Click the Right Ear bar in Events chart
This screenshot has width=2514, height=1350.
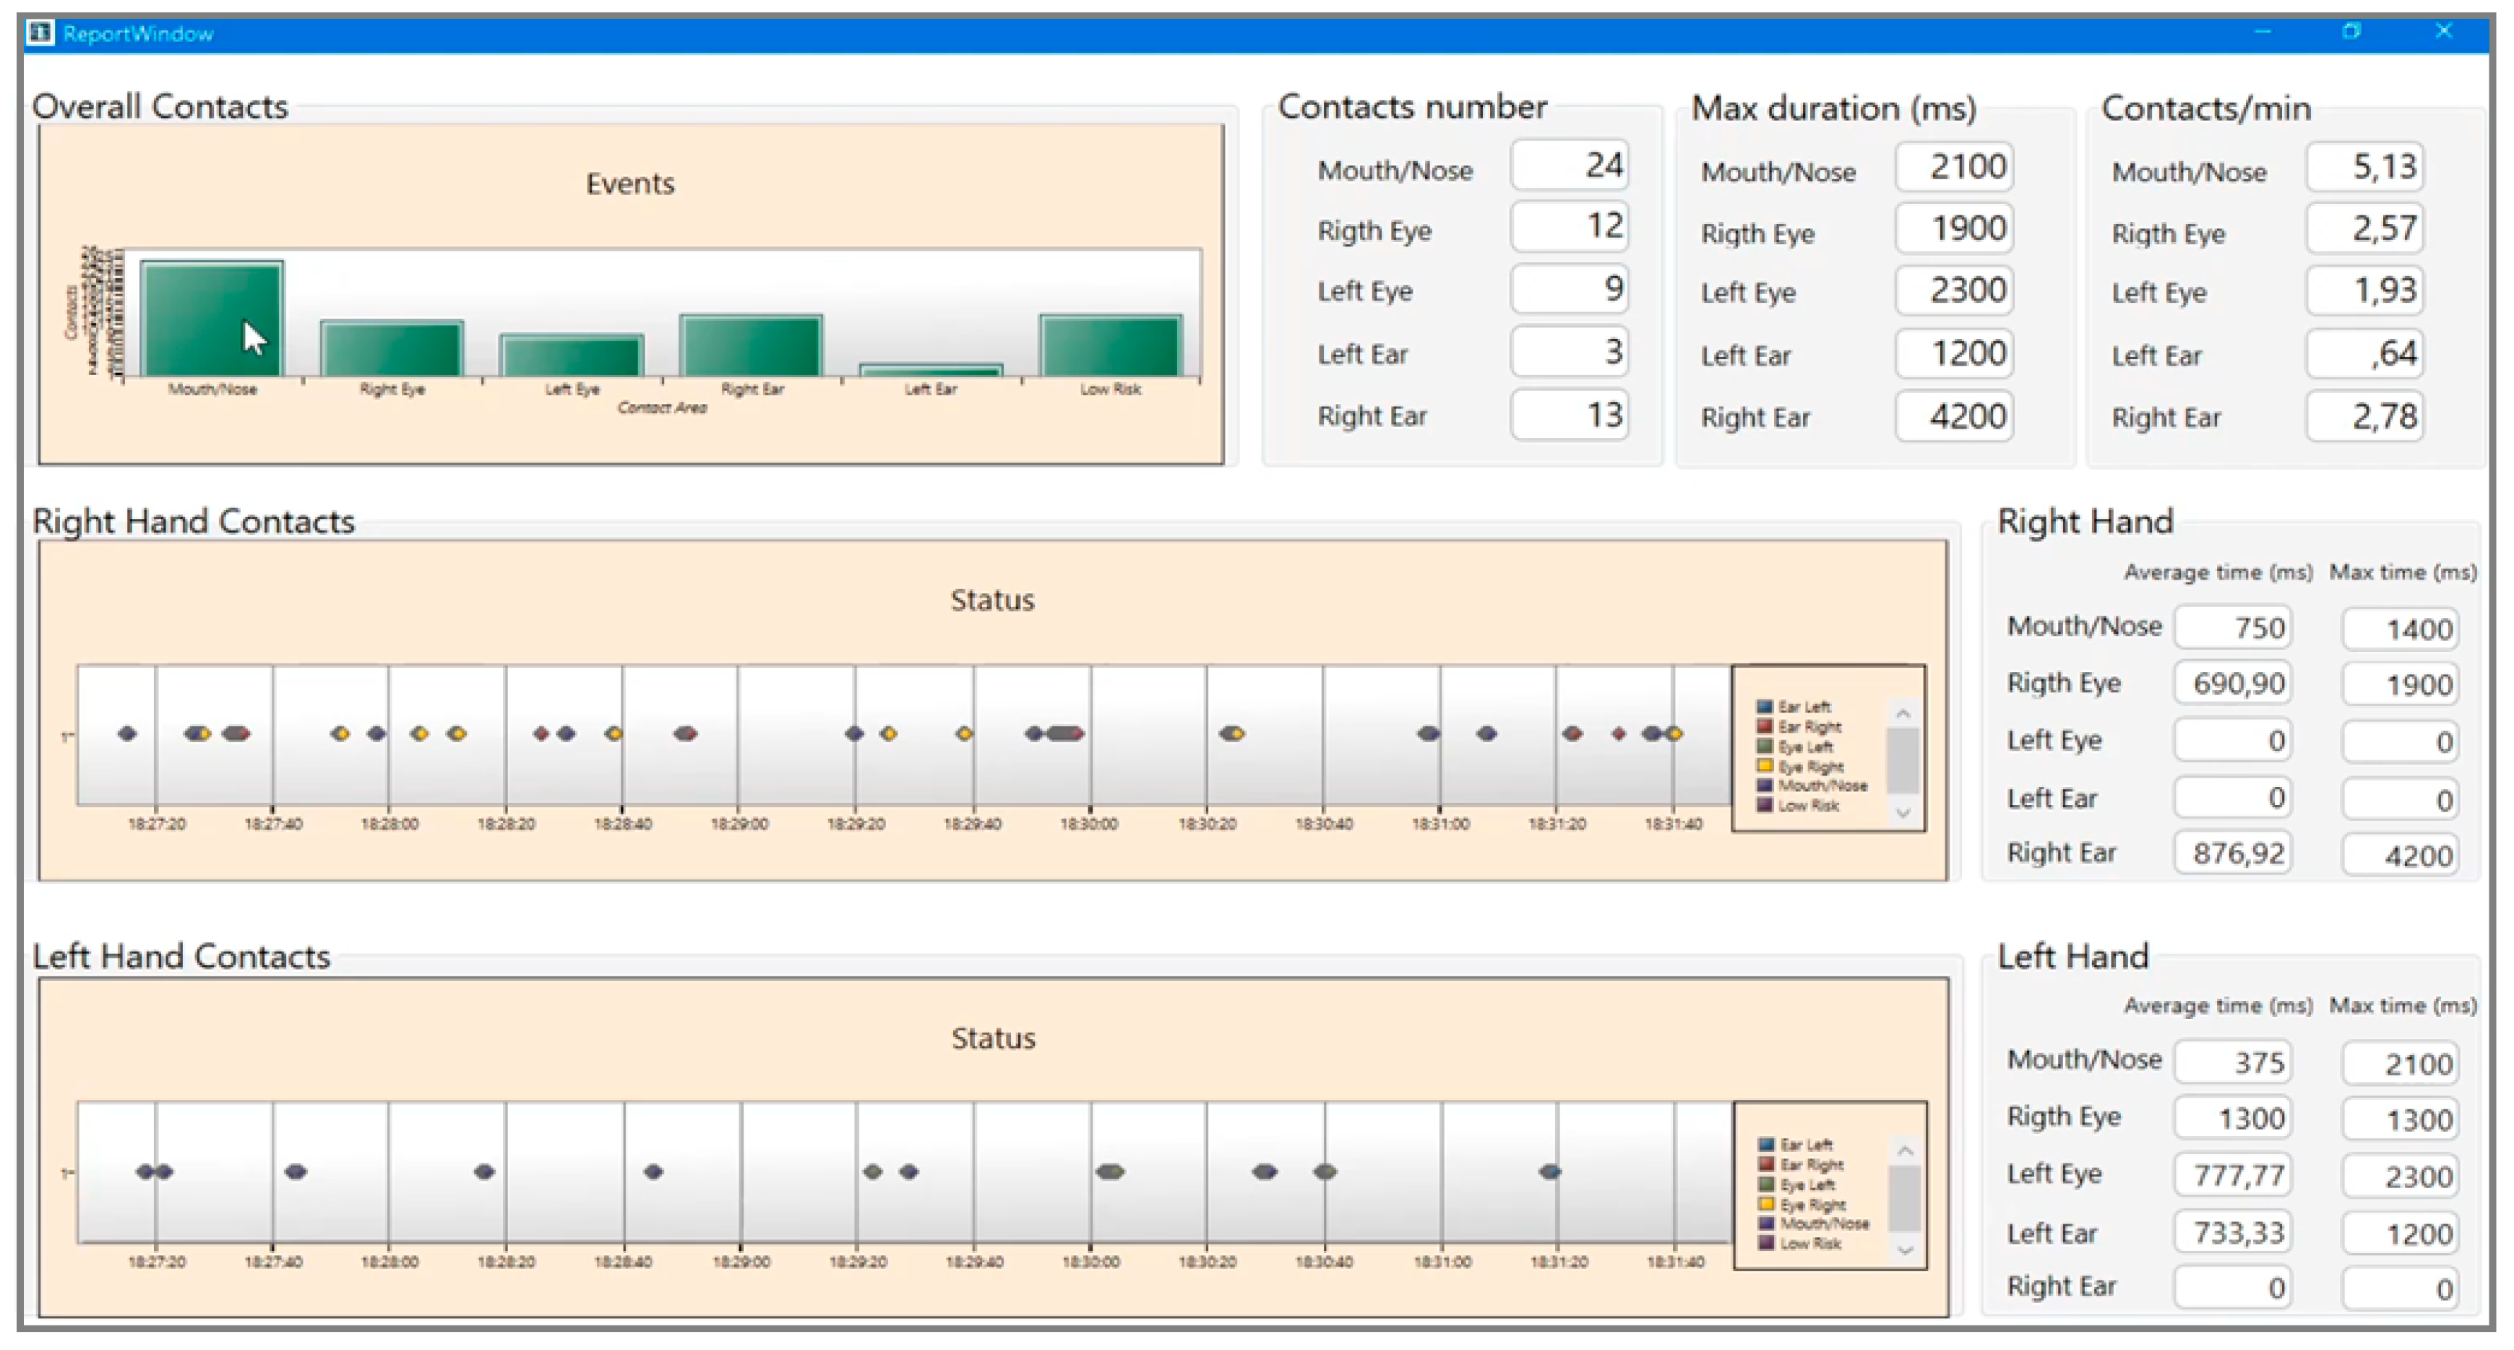pos(751,345)
